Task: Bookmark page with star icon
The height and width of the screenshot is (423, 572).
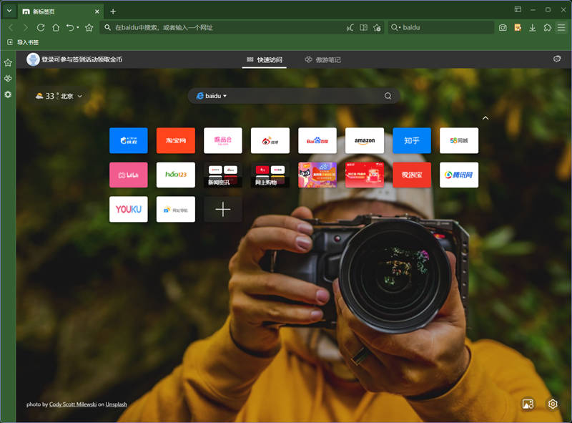Action: 89,27
